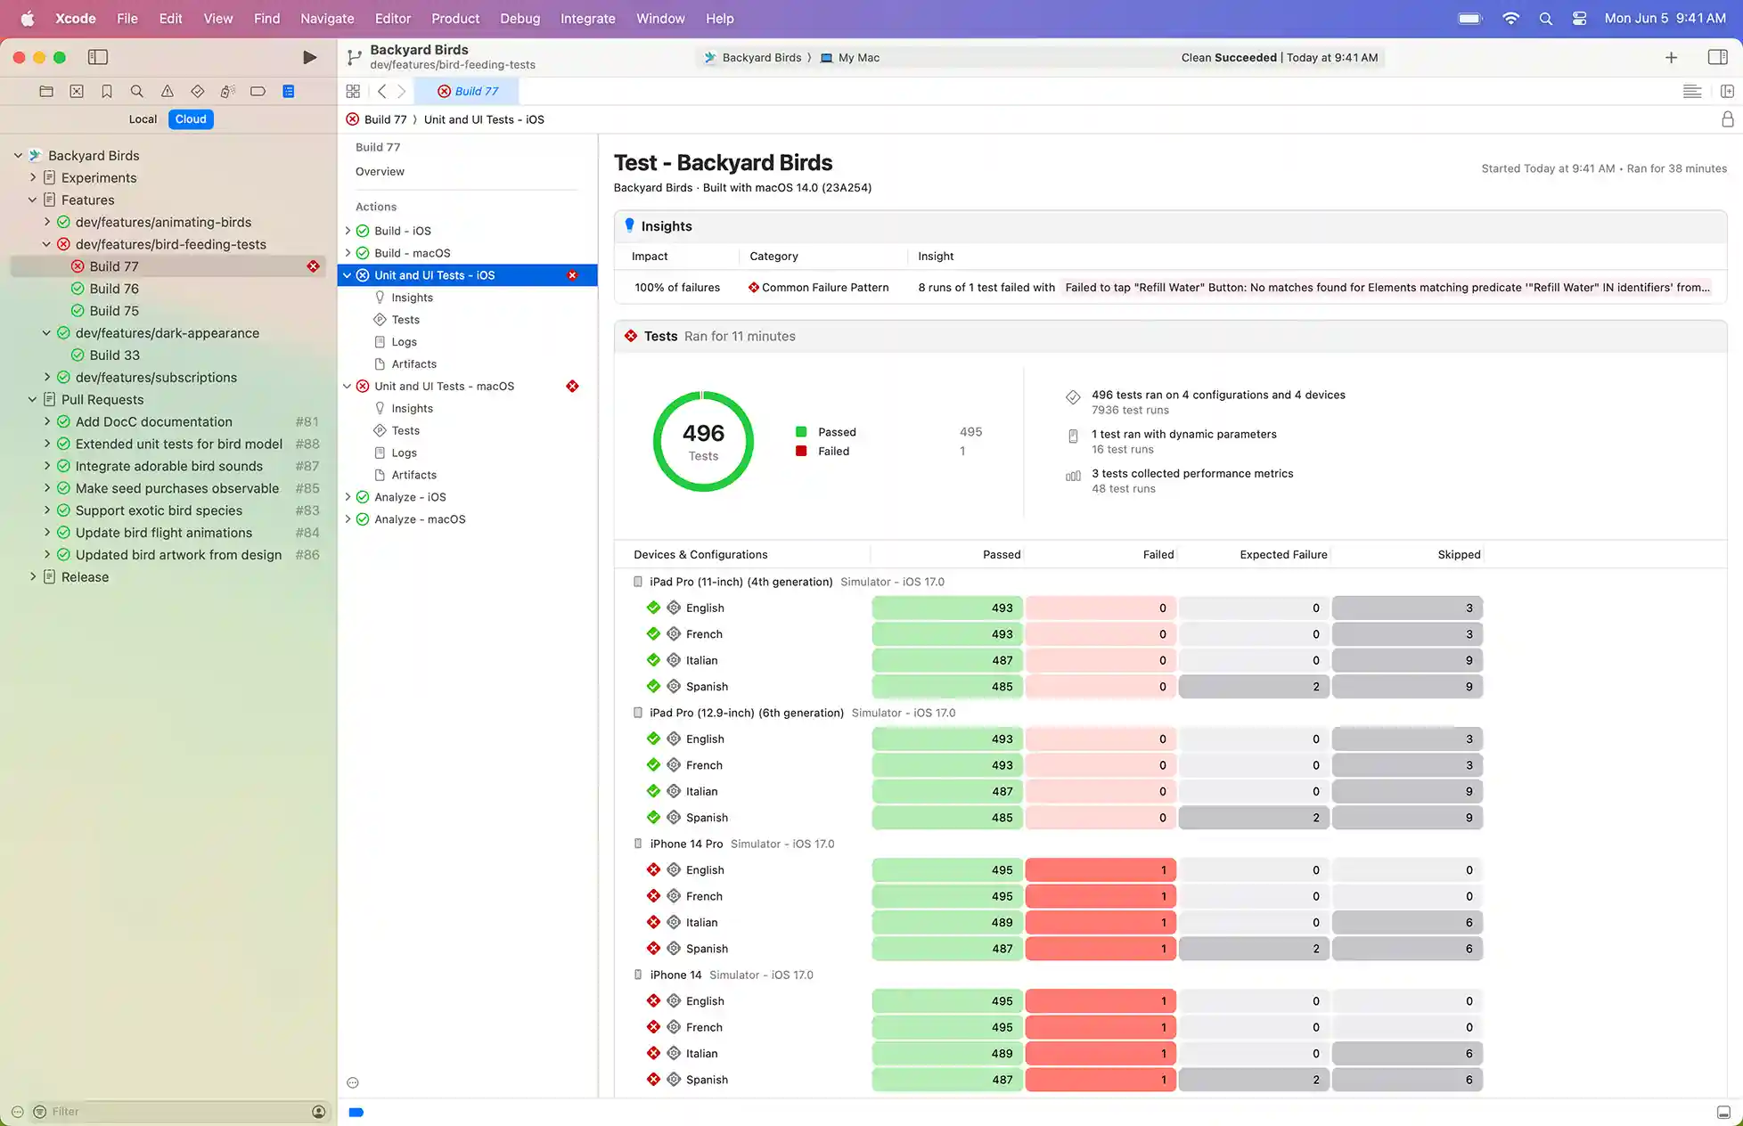Viewport: 1743px width, 1126px height.
Task: Expand the Release folder
Action: point(33,576)
